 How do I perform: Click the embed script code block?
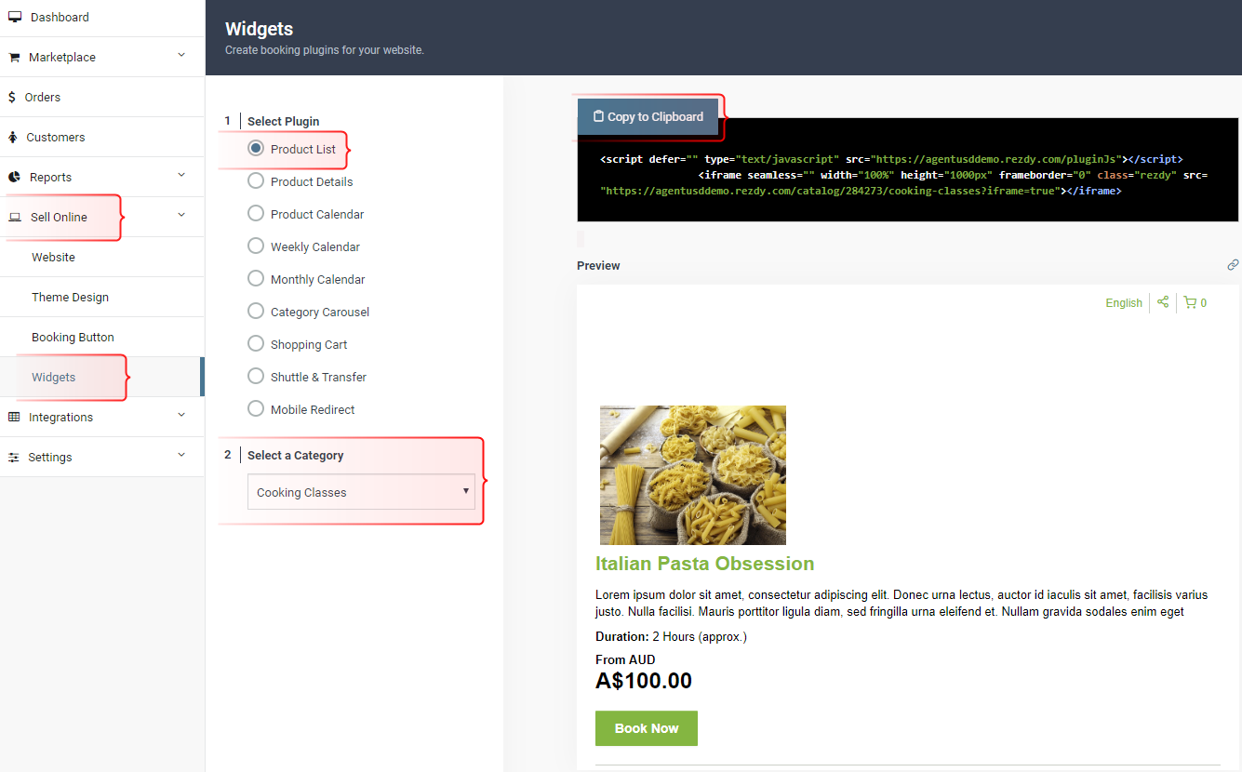tap(908, 170)
